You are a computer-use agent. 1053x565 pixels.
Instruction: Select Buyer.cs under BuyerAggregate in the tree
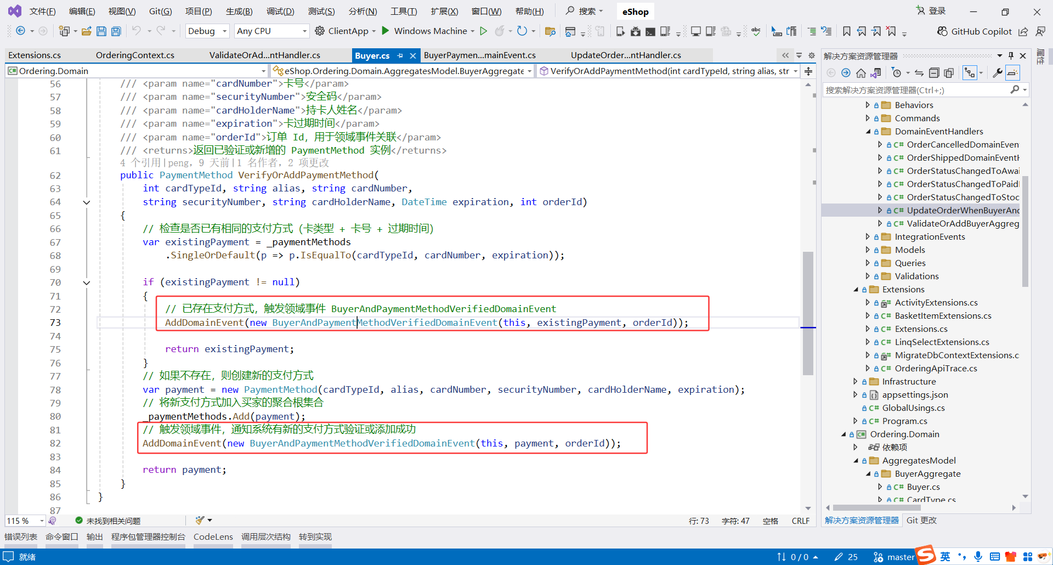pyautogui.click(x=923, y=487)
